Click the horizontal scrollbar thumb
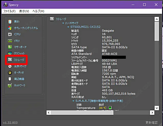Screen dimensions: 163x126 (x=82, y=113)
